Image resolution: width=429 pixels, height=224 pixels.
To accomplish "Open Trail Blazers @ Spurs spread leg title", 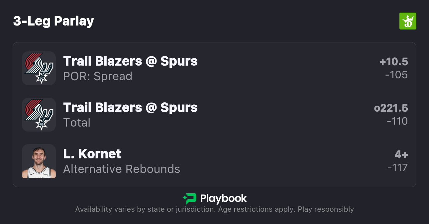I will click(130, 61).
